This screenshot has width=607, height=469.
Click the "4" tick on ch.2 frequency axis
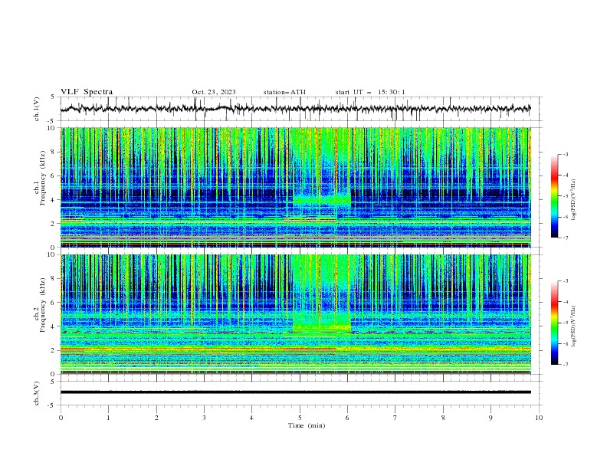point(53,326)
